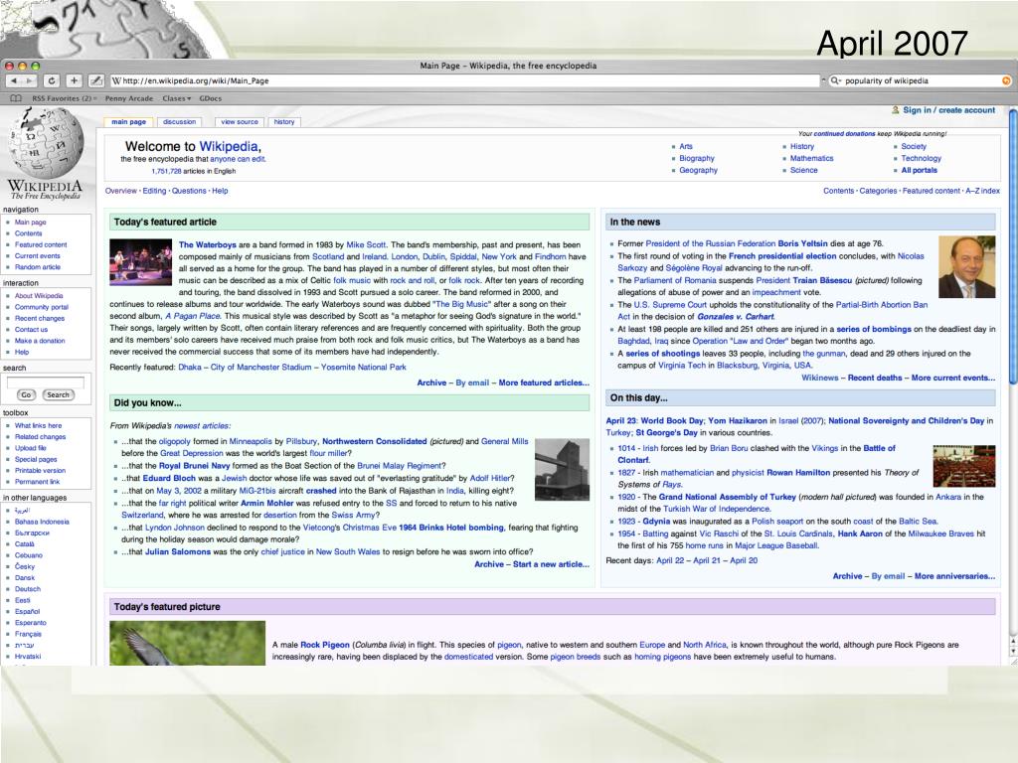Click the Traian Băsescu news photo
Viewport: 1018px width, 763px height.
[966, 266]
